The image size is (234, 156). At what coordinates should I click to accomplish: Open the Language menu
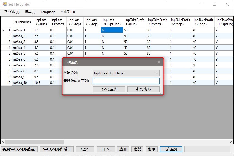click(x=48, y=12)
